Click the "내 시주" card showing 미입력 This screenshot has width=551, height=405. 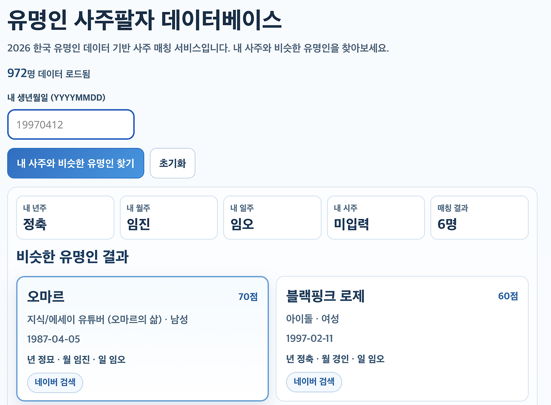[376, 217]
